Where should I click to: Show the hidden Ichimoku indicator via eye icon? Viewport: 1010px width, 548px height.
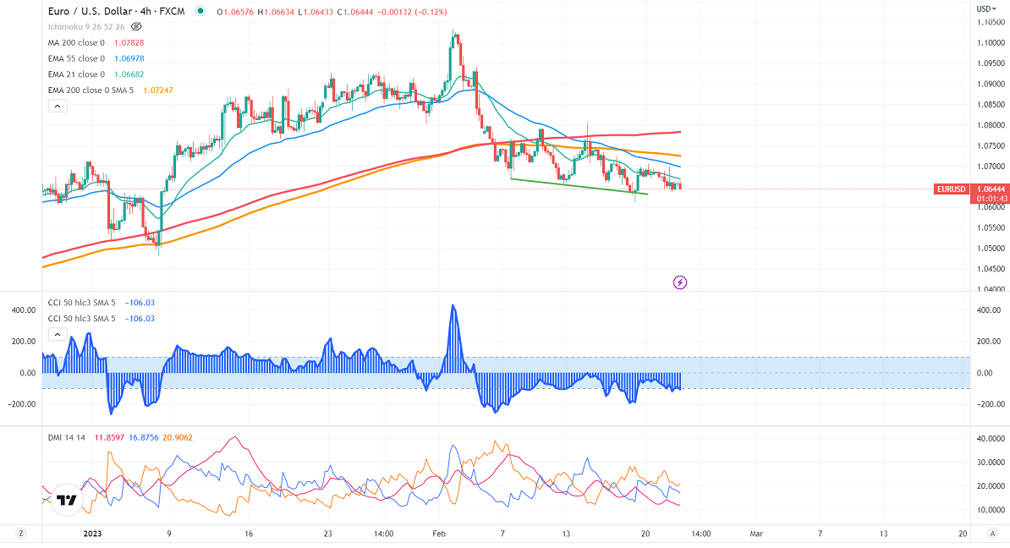click(x=136, y=27)
